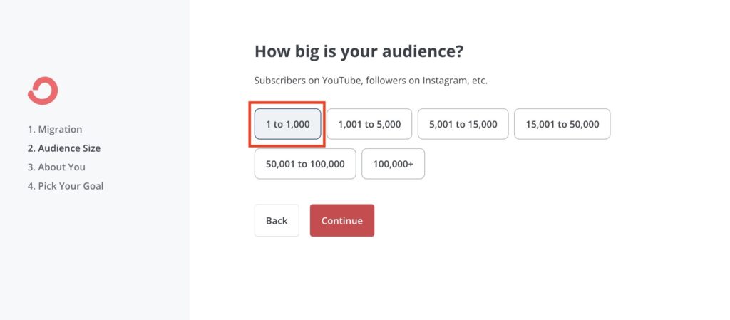The width and height of the screenshot is (730, 320).
Task: Choose the 1,001 to 5,000 range
Action: point(369,124)
